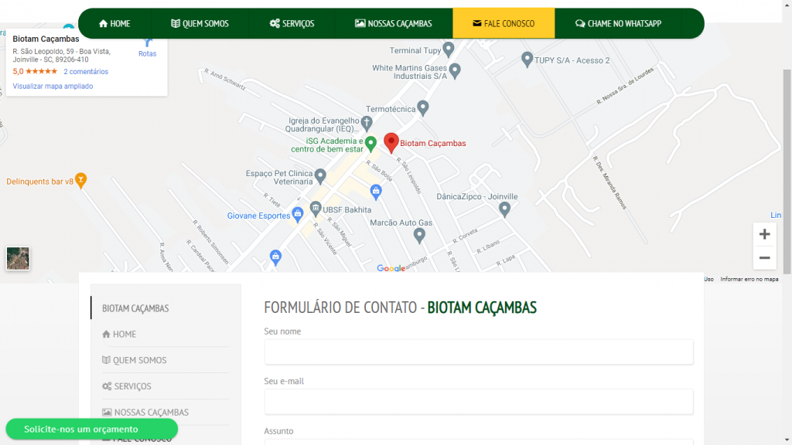This screenshot has width=792, height=445.
Task: Open the 2 comentários reviews link
Action: click(86, 72)
